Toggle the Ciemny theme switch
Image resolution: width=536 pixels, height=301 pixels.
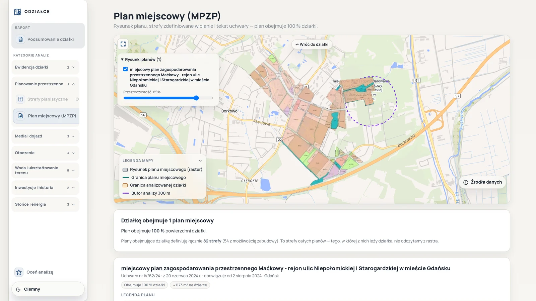tap(48, 289)
